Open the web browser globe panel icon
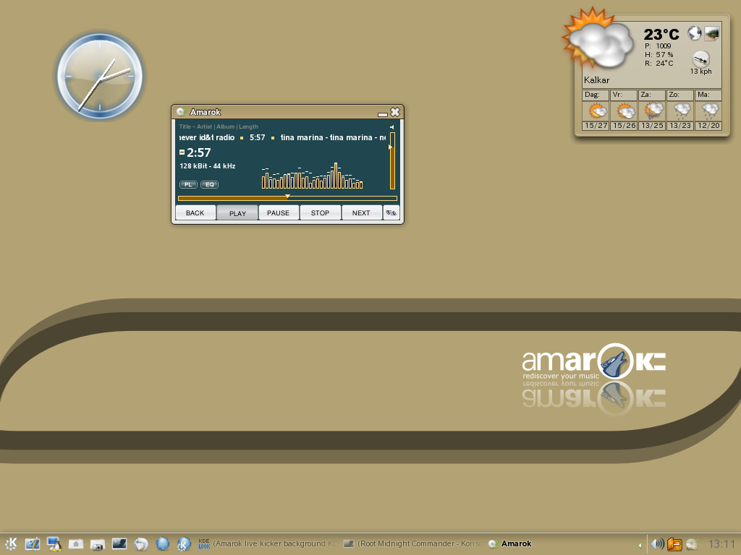The height and width of the screenshot is (555, 741). tap(163, 543)
